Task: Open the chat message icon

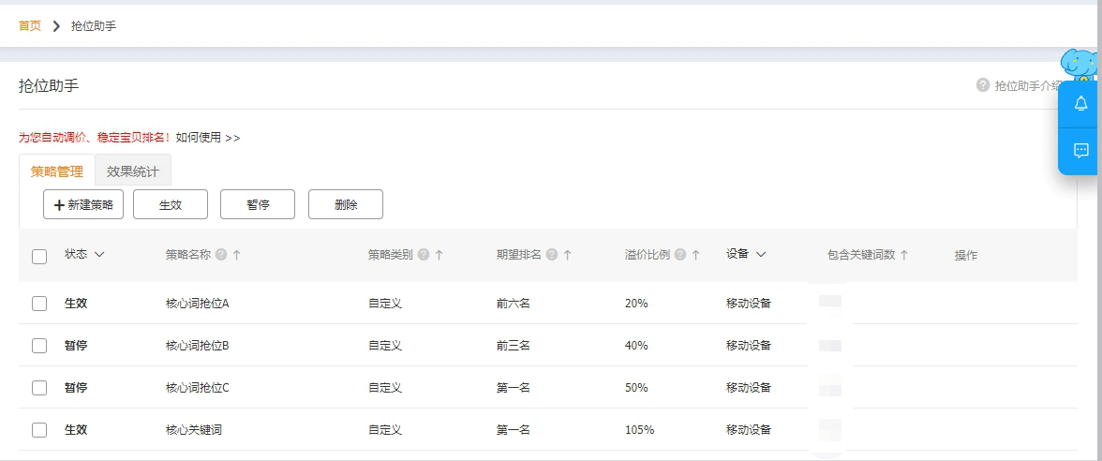Action: pos(1080,150)
